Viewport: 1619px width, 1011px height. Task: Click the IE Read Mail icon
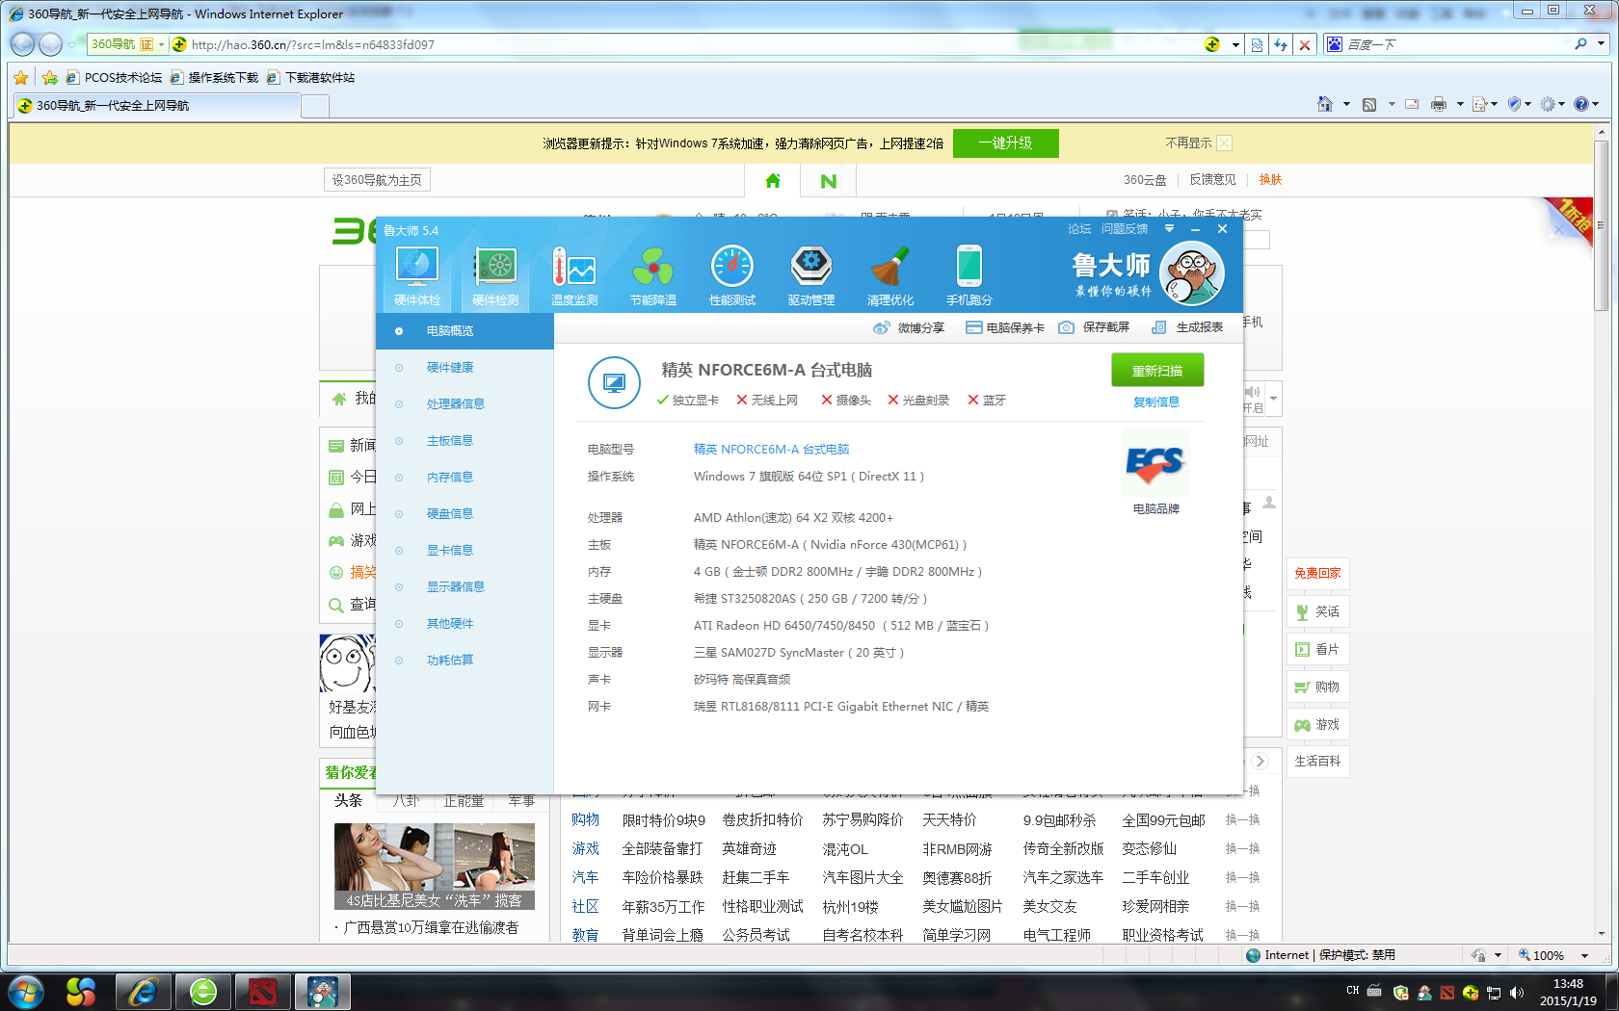(1412, 104)
